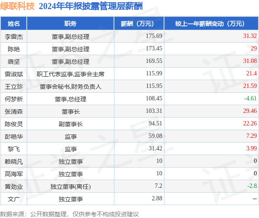Click 独立董事 position in 文广 row
Image resolution: width=259 pixels, height=218 pixels.
pyautogui.click(x=70, y=199)
